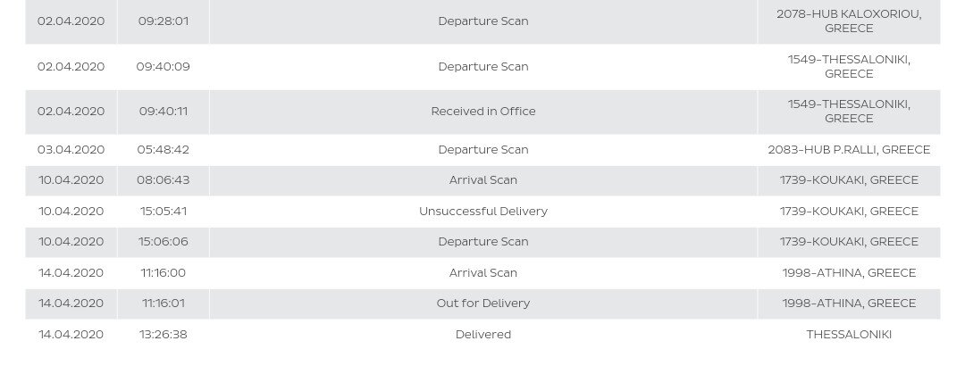Select Departure Scan at 09:40:09
Image resolution: width=965 pixels, height=391 pixels.
coord(483,66)
